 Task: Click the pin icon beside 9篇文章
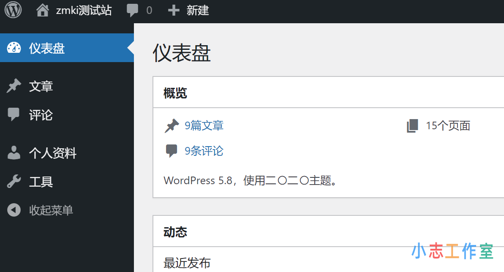point(172,125)
